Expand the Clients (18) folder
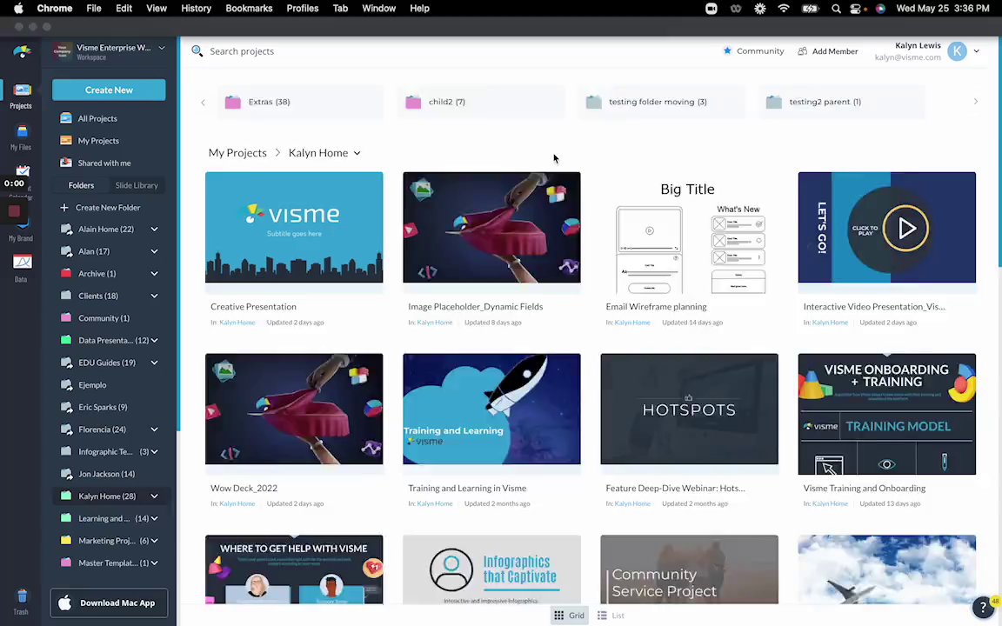Image resolution: width=1002 pixels, height=626 pixels. pos(154,296)
